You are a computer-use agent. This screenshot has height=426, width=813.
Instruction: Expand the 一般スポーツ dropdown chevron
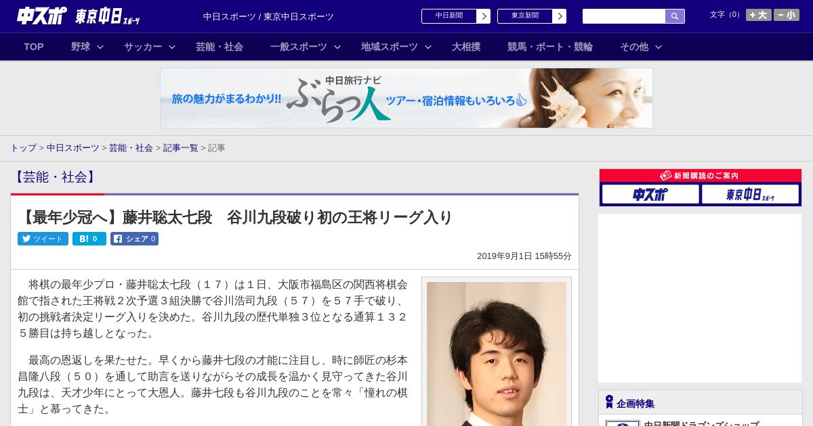coord(337,47)
